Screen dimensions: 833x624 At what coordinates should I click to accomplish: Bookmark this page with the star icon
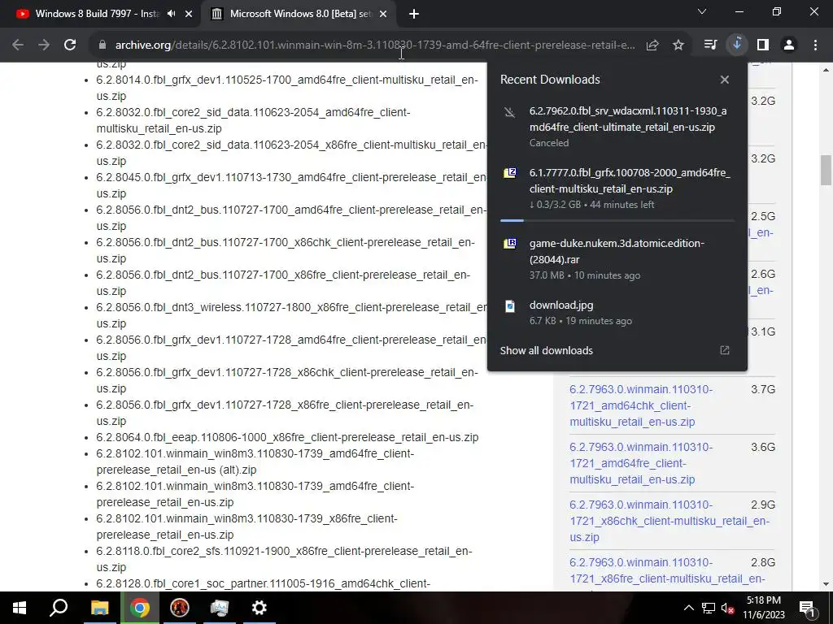point(678,45)
